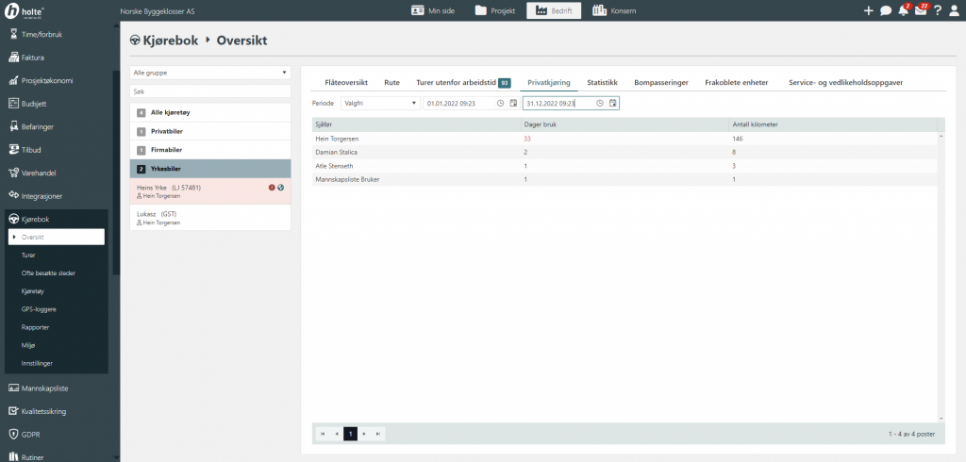The height and width of the screenshot is (462, 966).
Task: Switch to the Statistikk tab
Action: 602,83
